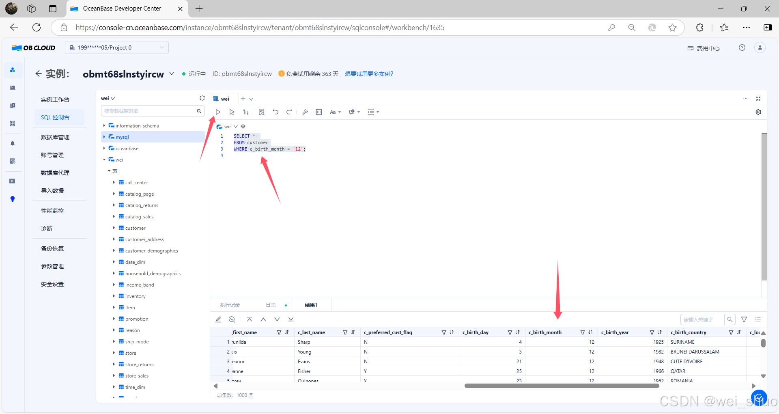779x414 pixels.
Task: Open the project selector dropdown
Action: click(117, 47)
